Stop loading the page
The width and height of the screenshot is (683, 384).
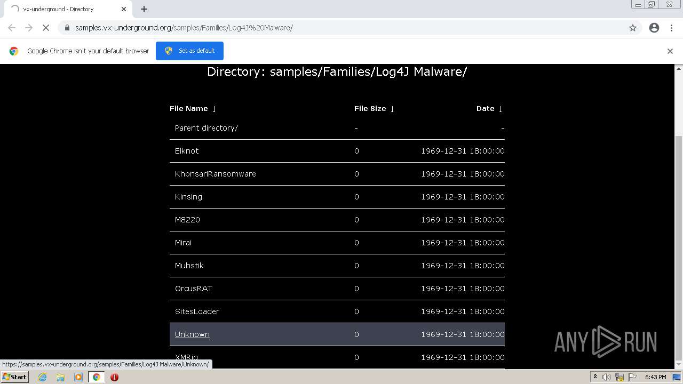(45, 28)
